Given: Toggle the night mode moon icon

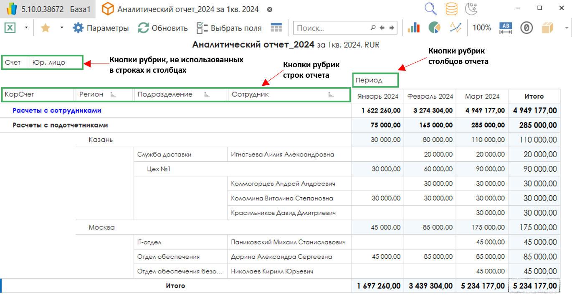Looking at the screenshot, I should [471, 9].
